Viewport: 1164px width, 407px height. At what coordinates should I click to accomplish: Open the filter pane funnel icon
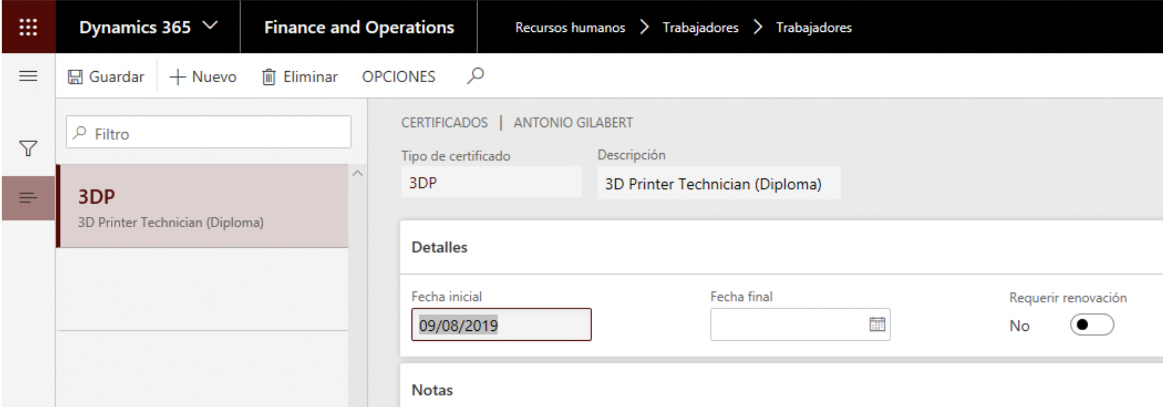(x=28, y=148)
